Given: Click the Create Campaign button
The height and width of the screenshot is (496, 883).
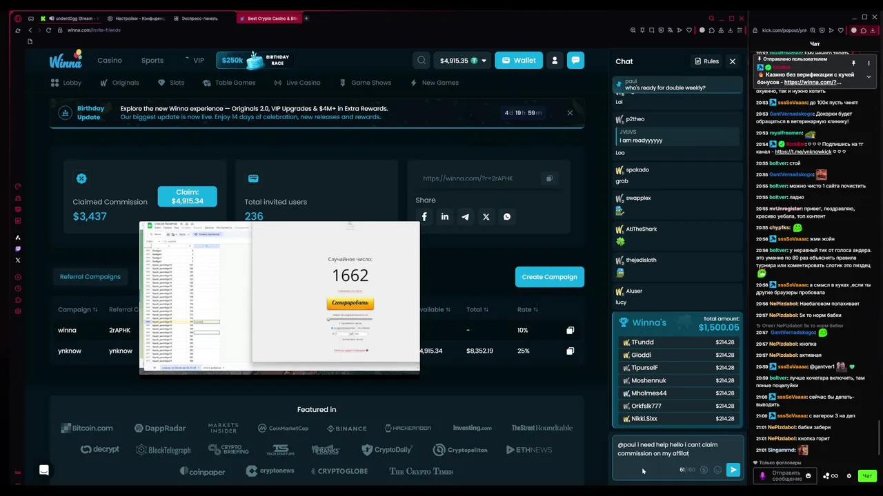Looking at the screenshot, I should pyautogui.click(x=549, y=277).
